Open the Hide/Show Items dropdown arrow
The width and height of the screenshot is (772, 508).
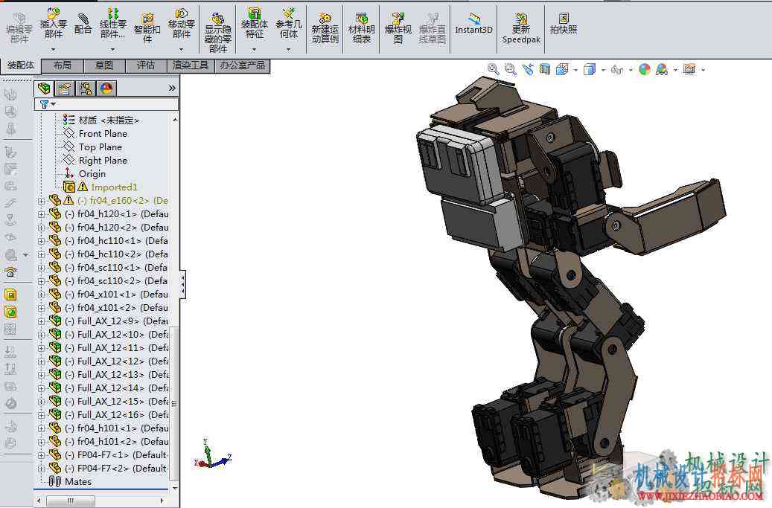631,70
